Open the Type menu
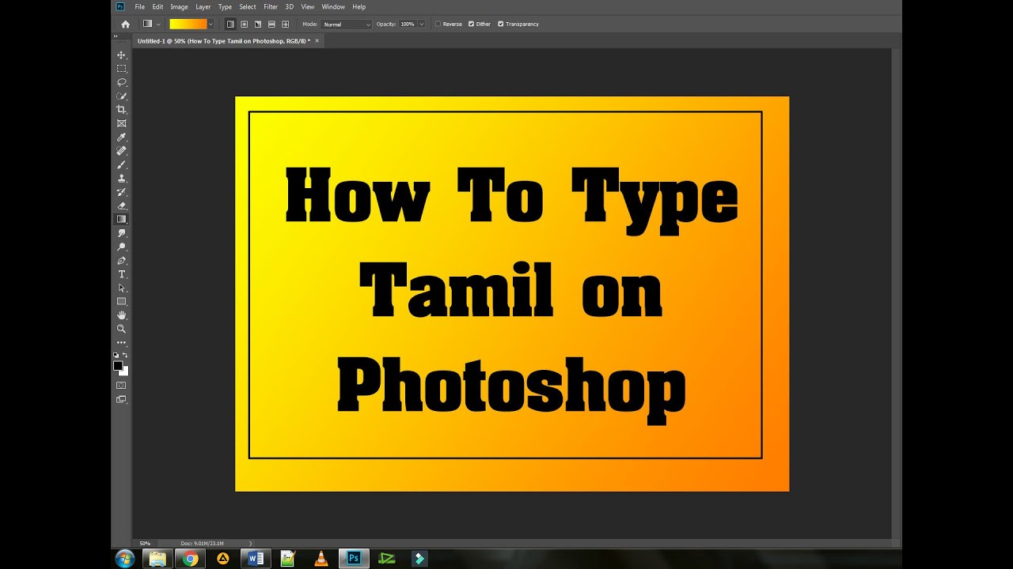The height and width of the screenshot is (569, 1013). 226,6
